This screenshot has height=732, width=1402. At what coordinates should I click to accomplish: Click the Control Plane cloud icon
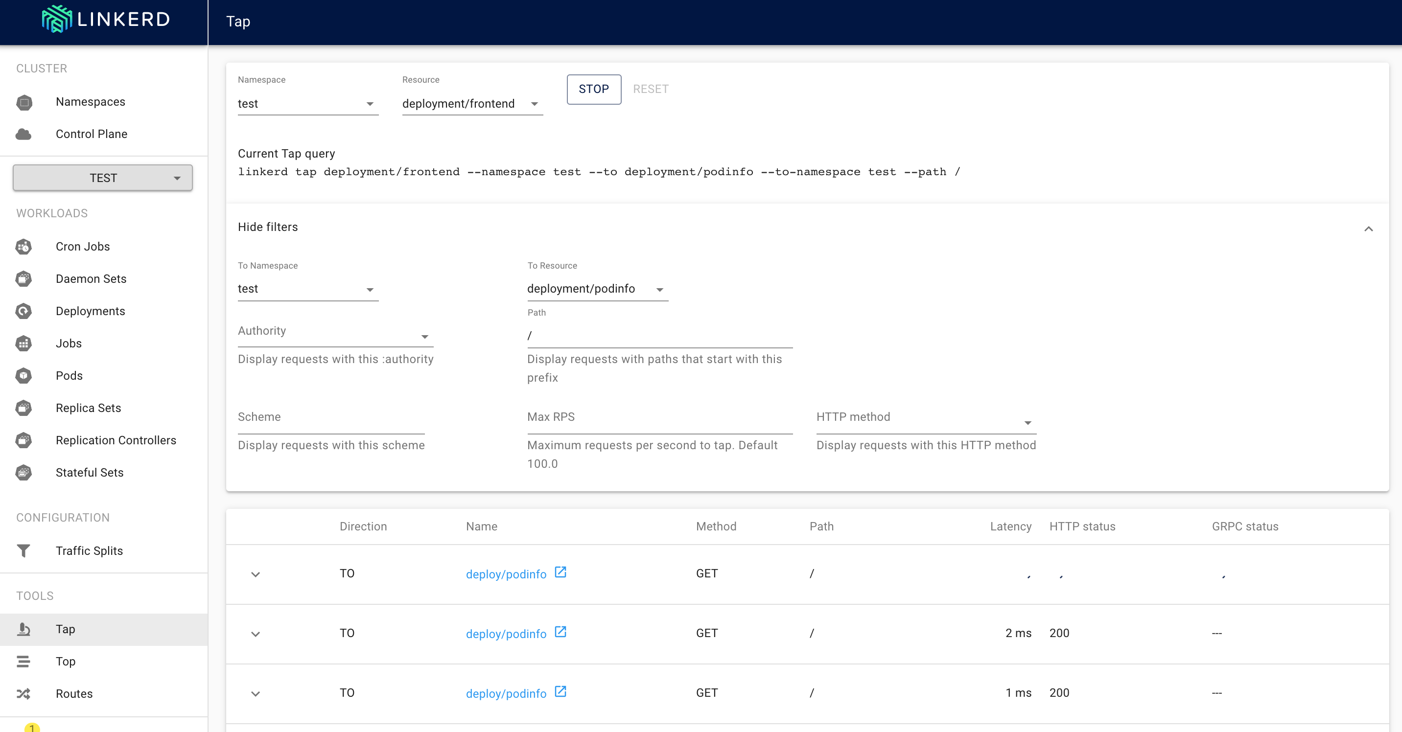click(x=23, y=134)
